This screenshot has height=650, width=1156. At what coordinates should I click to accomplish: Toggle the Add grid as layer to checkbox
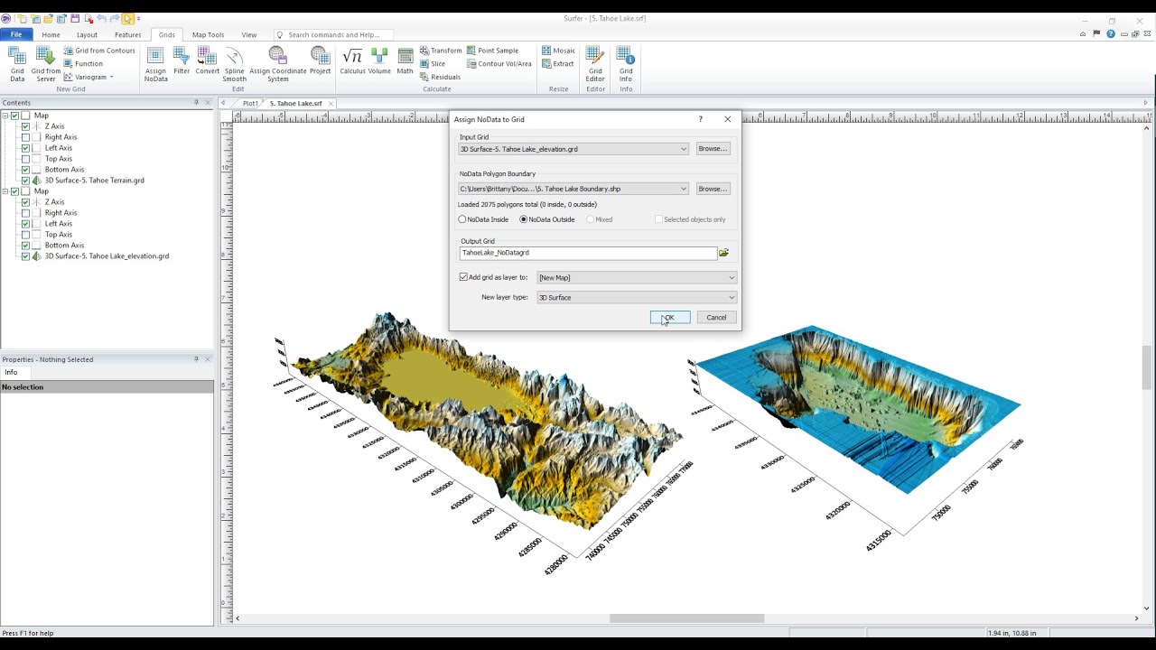pyautogui.click(x=463, y=277)
